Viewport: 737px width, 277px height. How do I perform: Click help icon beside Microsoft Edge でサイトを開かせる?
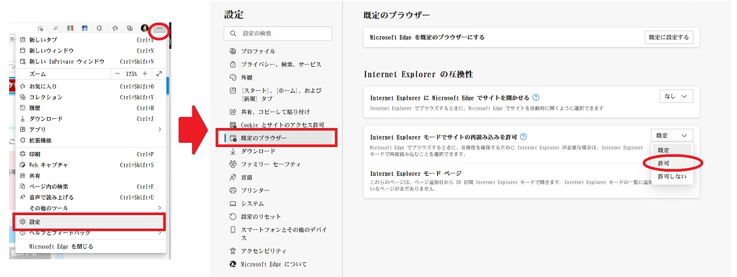[x=536, y=97]
